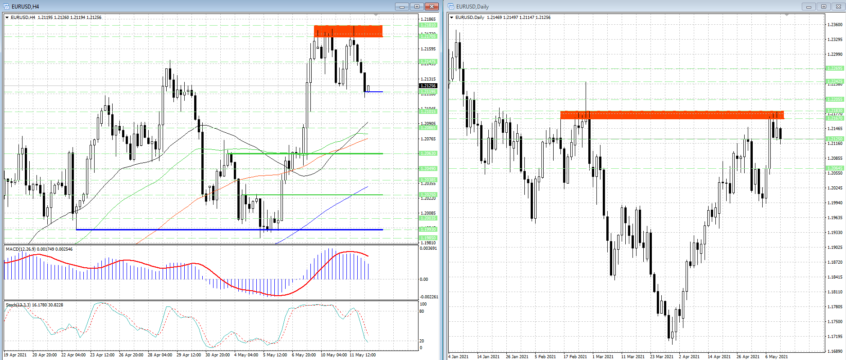Open the dropdown arrow beside EURUSD,Daily label
The width and height of the screenshot is (846, 360).
pos(451,18)
